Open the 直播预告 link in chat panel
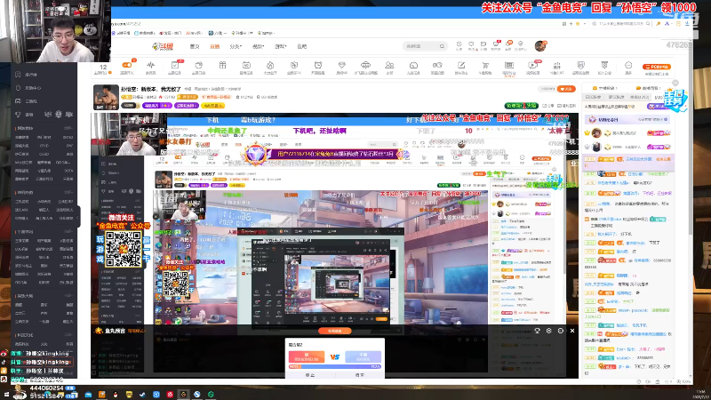This screenshot has height=400, width=711. (x=648, y=88)
